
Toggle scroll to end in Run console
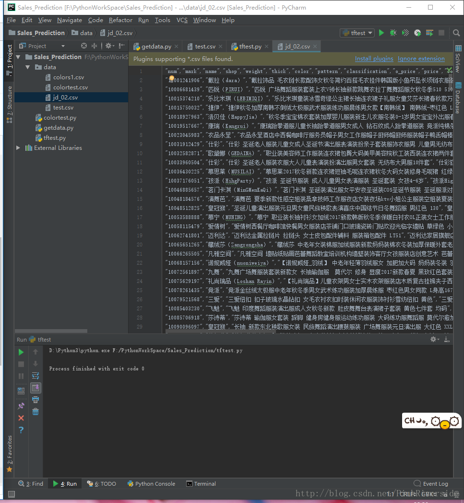click(x=36, y=388)
